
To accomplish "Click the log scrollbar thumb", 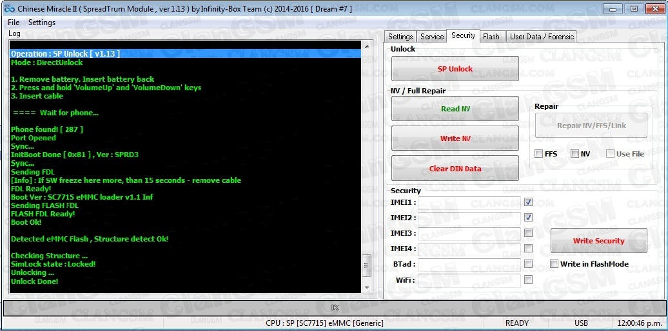I will click(367, 266).
